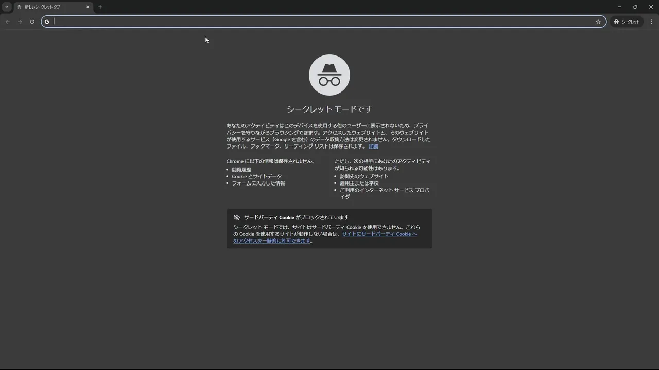659x370 pixels.
Task: Click サードパーティ Cookie がブロックされています text
Action: (x=296, y=217)
